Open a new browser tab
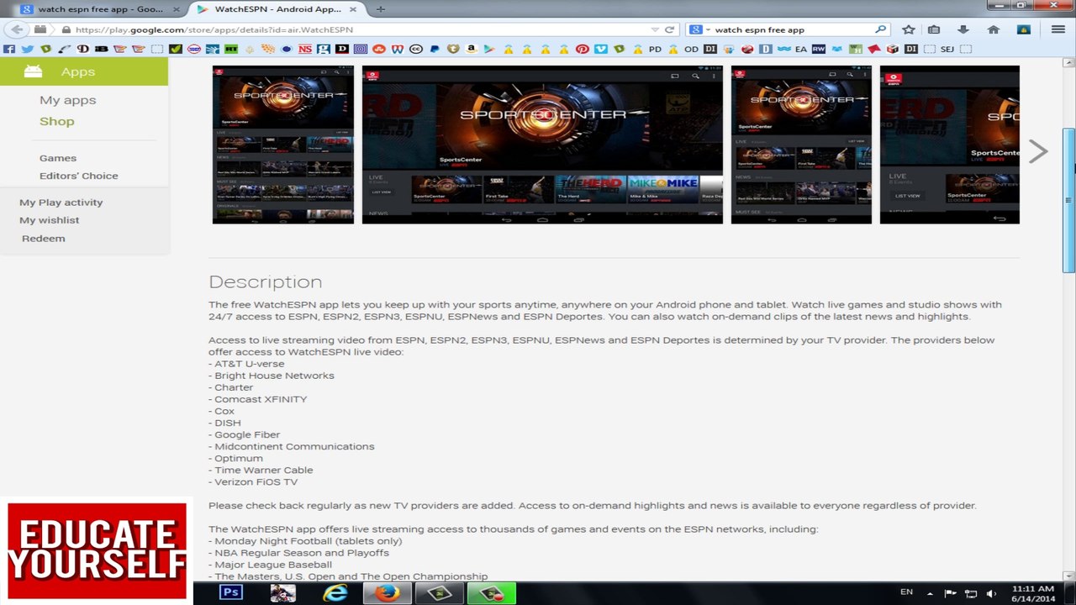The width and height of the screenshot is (1076, 605). tap(381, 9)
